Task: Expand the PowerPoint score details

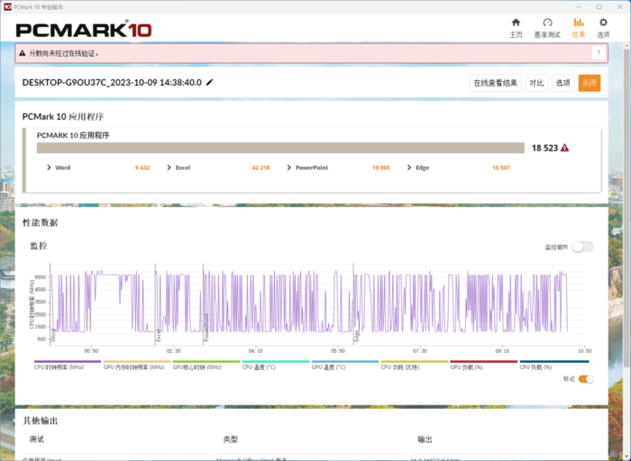Action: pos(288,167)
